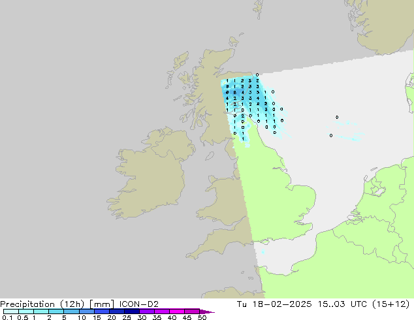
Task: Click the legend scale label "15"
Action: pos(97,317)
